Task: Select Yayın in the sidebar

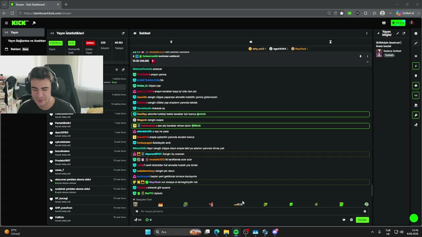Action: click(23, 32)
